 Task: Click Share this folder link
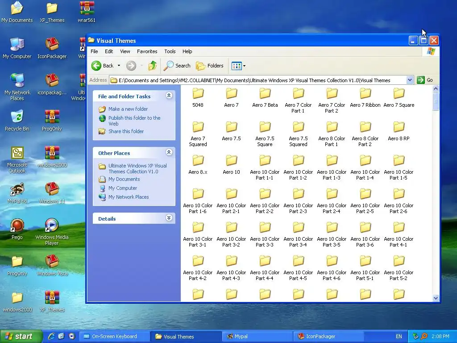126,131
